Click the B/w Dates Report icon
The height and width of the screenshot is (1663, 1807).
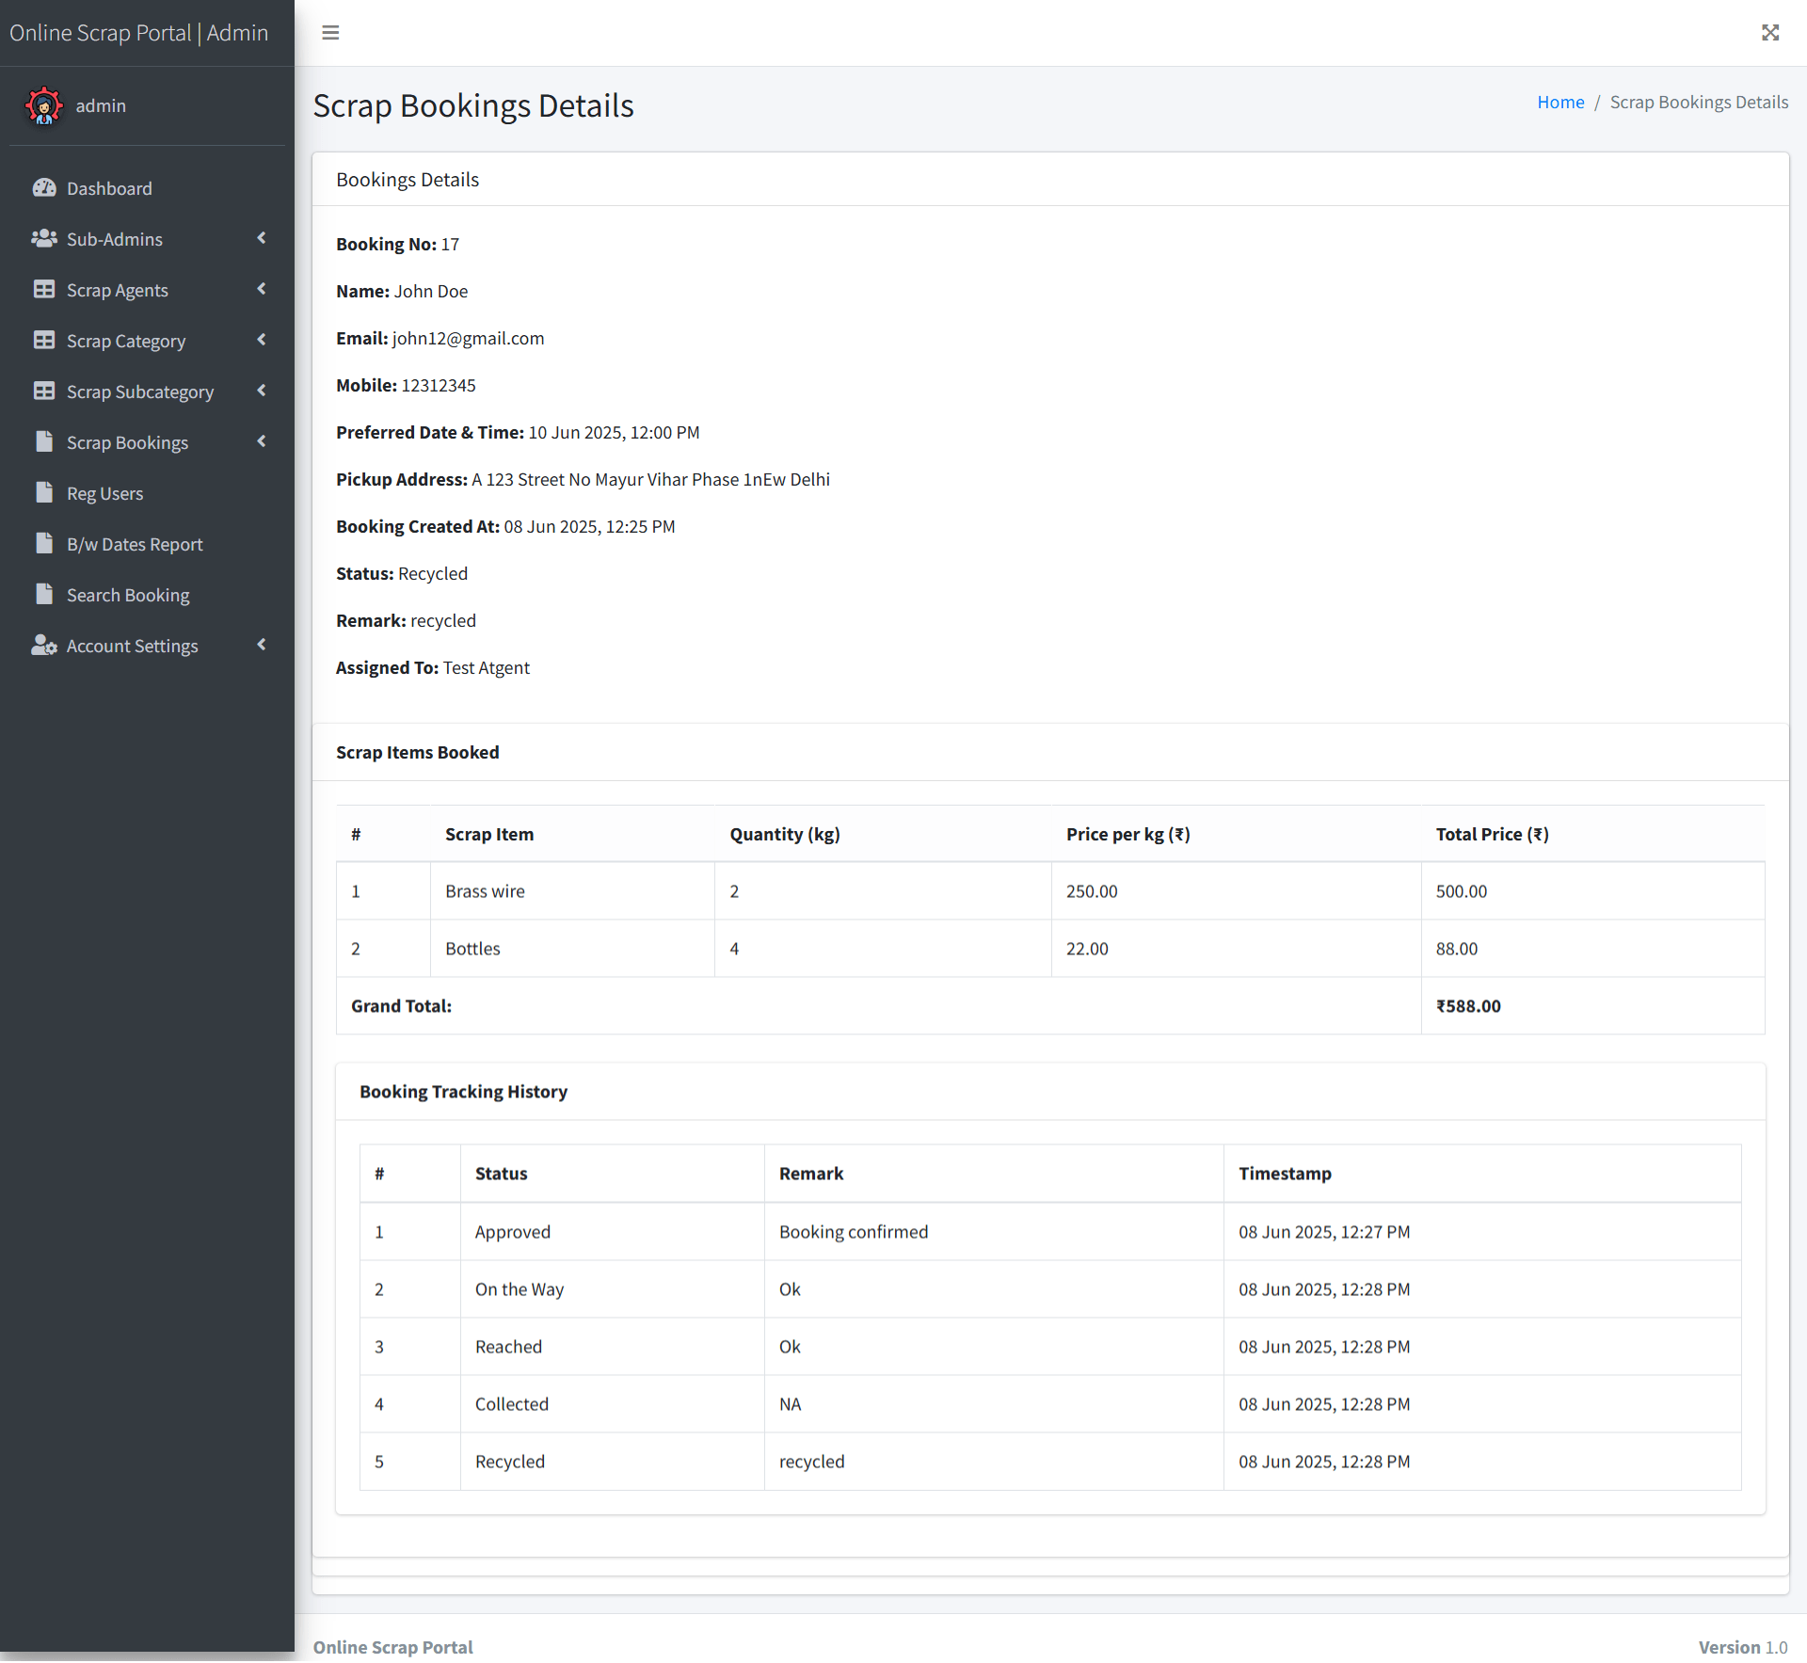(x=44, y=544)
